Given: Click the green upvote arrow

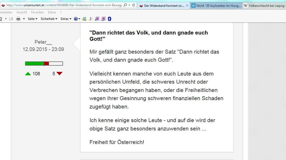Looking at the screenshot, I should point(28,74).
